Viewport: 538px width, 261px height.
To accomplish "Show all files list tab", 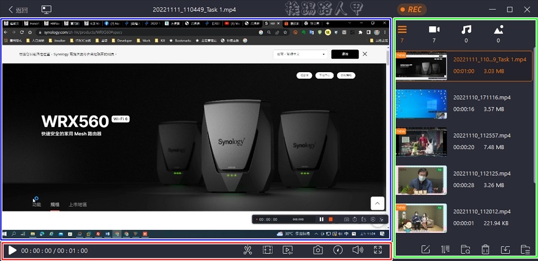I will click(402, 30).
